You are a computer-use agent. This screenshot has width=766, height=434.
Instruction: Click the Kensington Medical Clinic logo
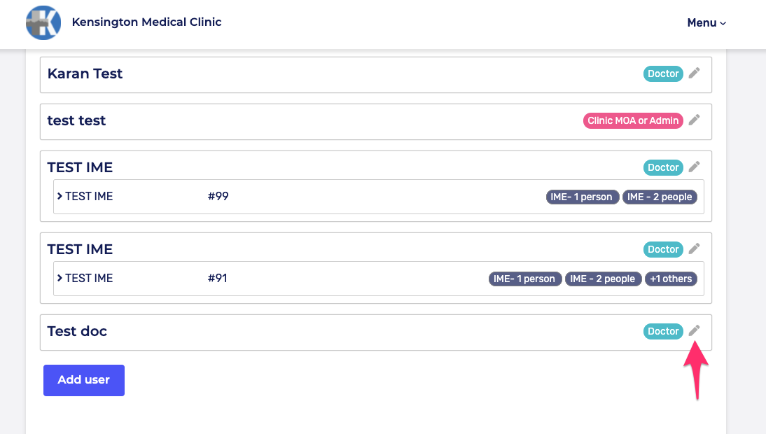click(x=43, y=22)
